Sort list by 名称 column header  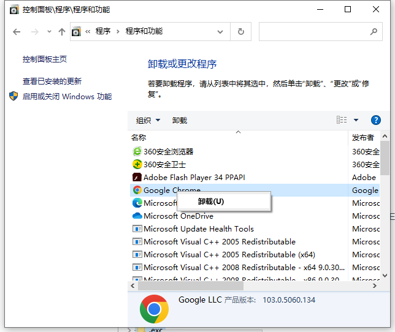[139, 138]
